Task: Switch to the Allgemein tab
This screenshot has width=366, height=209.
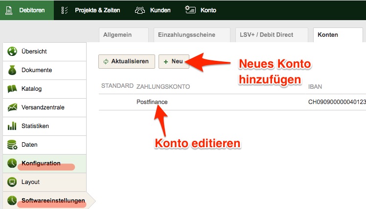Action: (x=124, y=35)
